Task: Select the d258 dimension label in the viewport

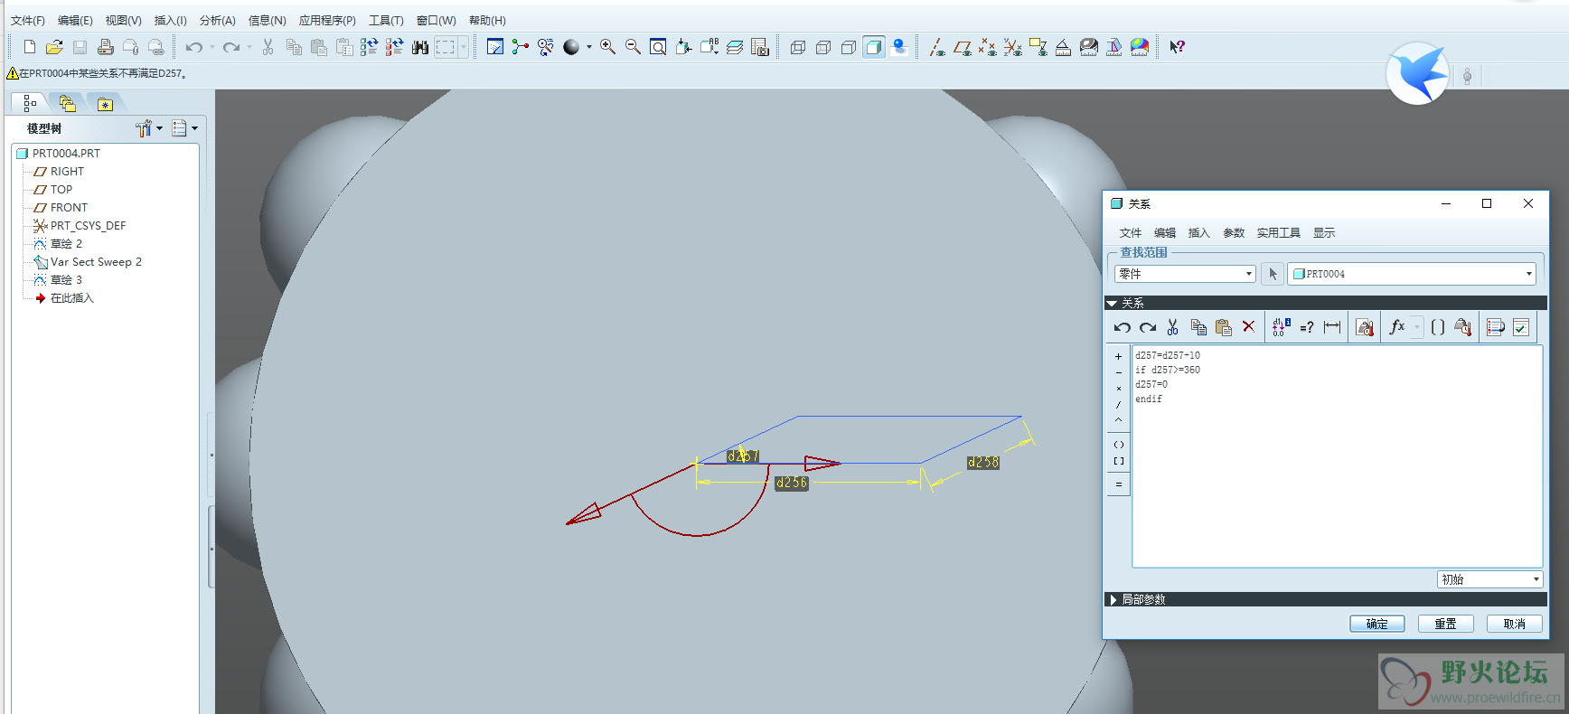Action: tap(982, 463)
